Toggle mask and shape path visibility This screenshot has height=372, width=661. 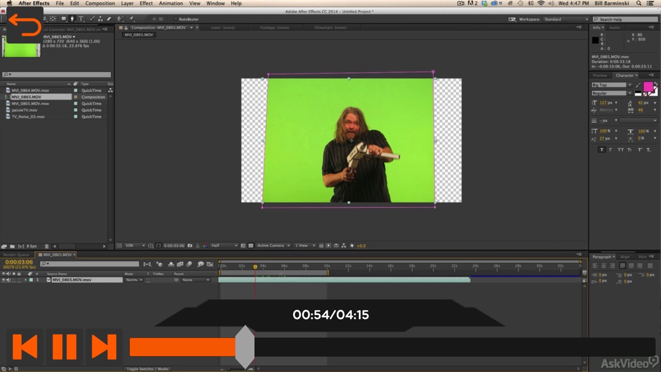(x=158, y=246)
